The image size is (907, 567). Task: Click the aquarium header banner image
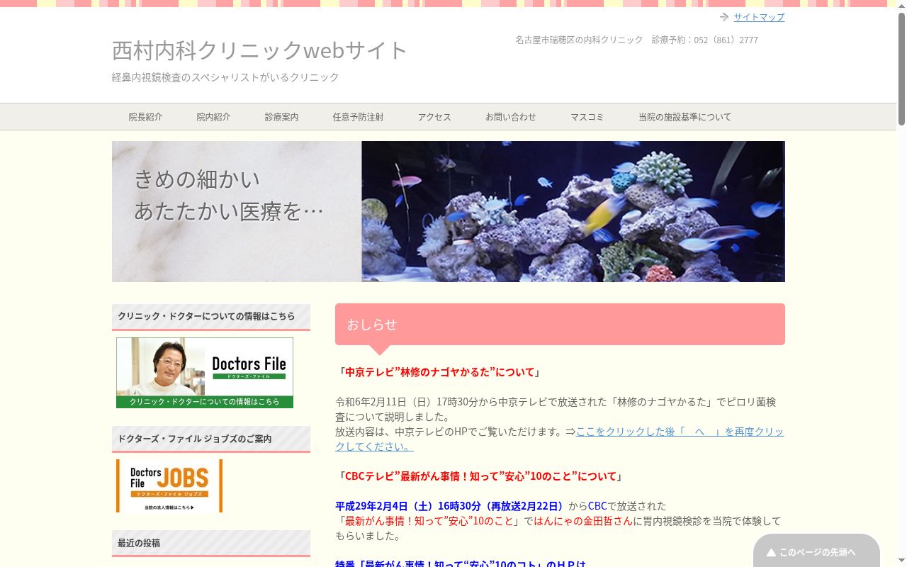449,211
